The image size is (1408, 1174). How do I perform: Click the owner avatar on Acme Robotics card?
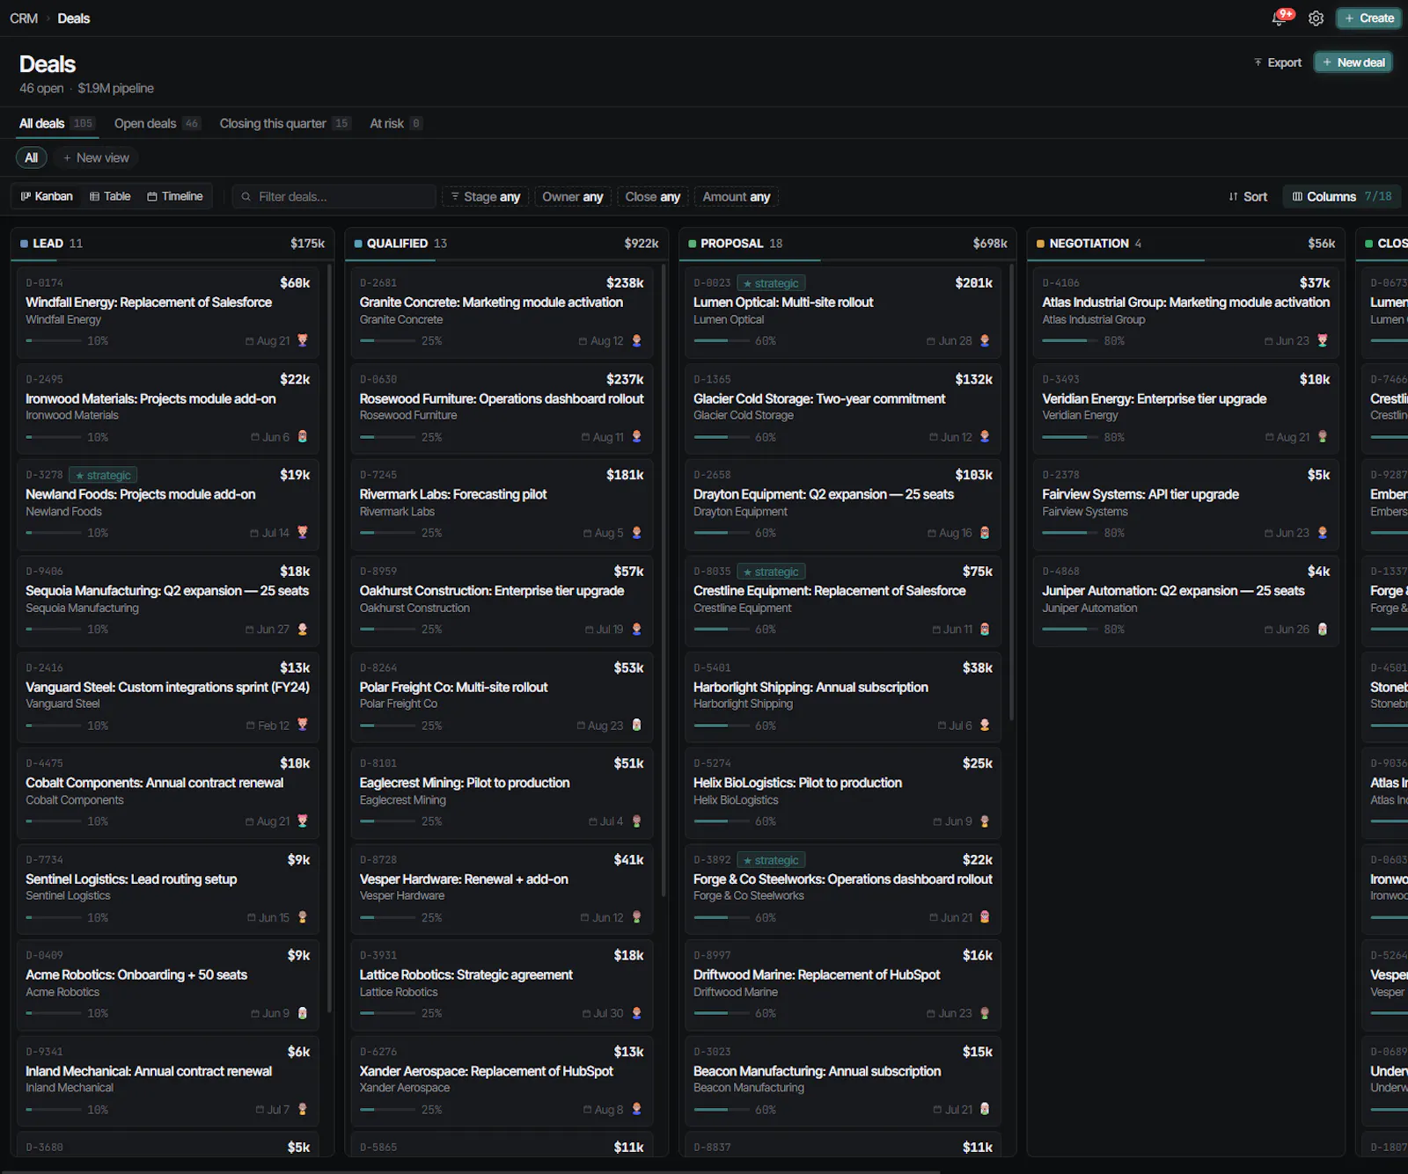(303, 1013)
